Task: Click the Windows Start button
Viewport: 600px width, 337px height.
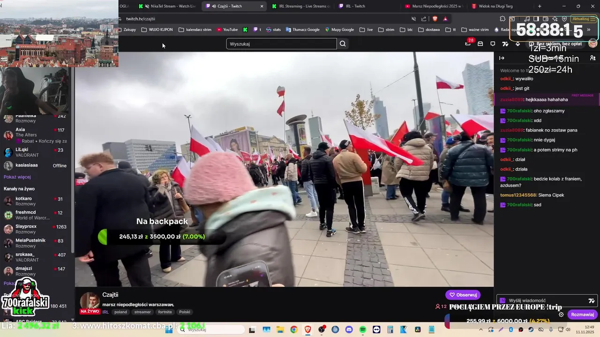Action: (169, 330)
